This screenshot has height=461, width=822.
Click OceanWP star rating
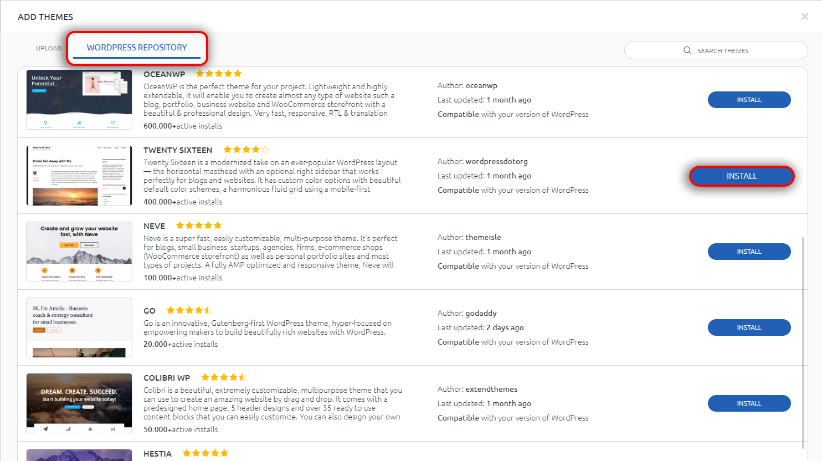219,74
